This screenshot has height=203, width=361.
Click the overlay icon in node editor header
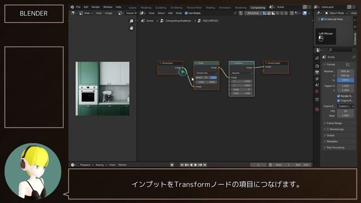click(x=305, y=14)
